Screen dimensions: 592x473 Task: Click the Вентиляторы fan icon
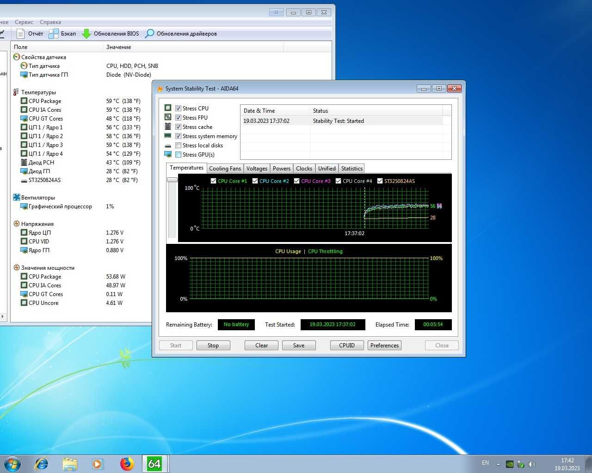point(17,198)
